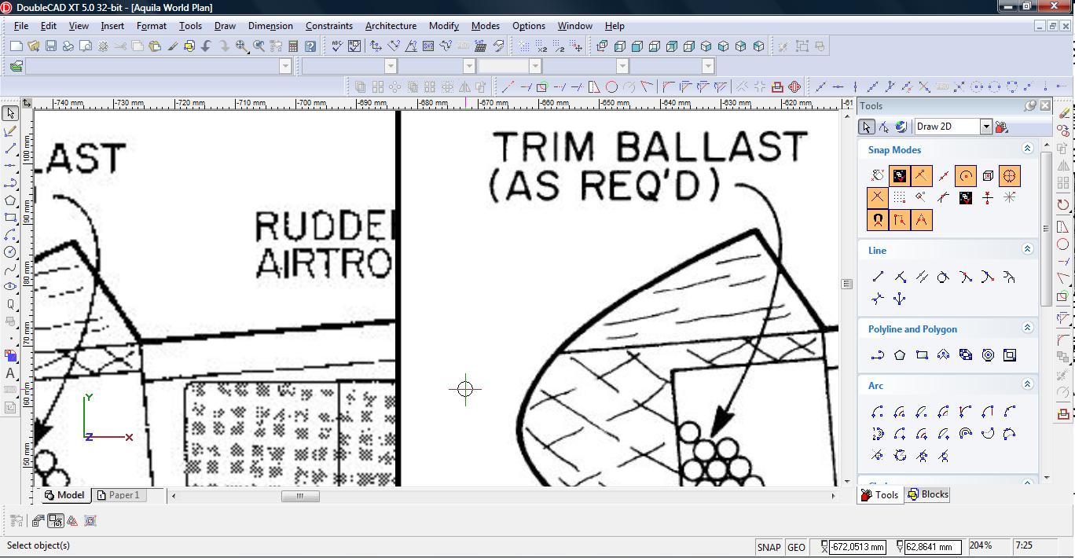The image size is (1075, 558).
Task: Open the Draw 2D workspace dropdown
Action: tap(985, 127)
